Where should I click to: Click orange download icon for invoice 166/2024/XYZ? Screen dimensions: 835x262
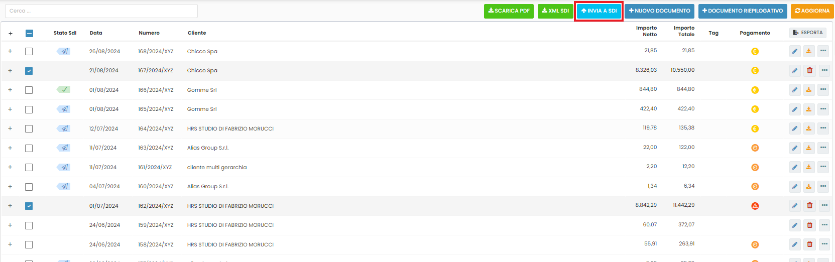pos(808,90)
